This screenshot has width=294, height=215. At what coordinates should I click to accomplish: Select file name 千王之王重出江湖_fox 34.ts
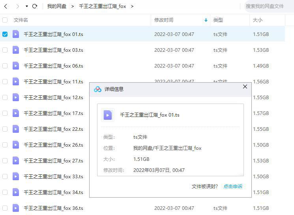[x=53, y=192]
